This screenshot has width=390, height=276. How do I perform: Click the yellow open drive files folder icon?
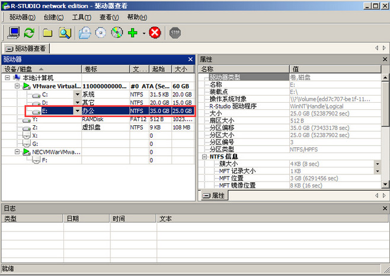47,33
